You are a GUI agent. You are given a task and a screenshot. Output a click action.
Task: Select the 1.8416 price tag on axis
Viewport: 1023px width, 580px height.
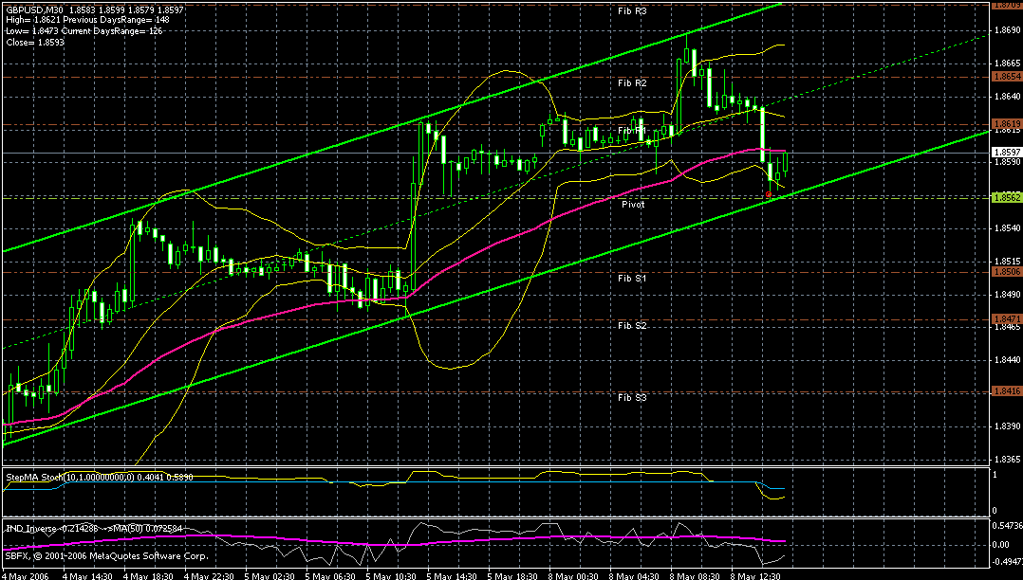(1007, 391)
